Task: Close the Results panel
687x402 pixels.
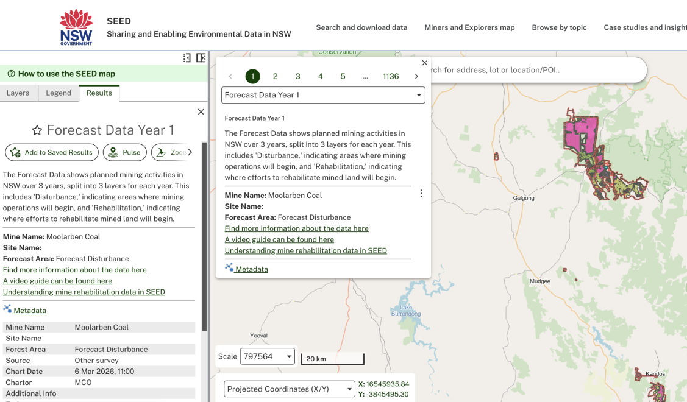Action: (x=201, y=112)
